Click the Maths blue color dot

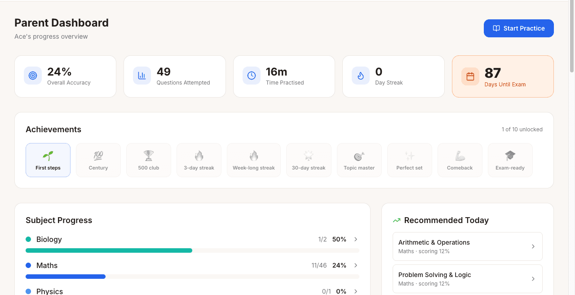coord(28,265)
